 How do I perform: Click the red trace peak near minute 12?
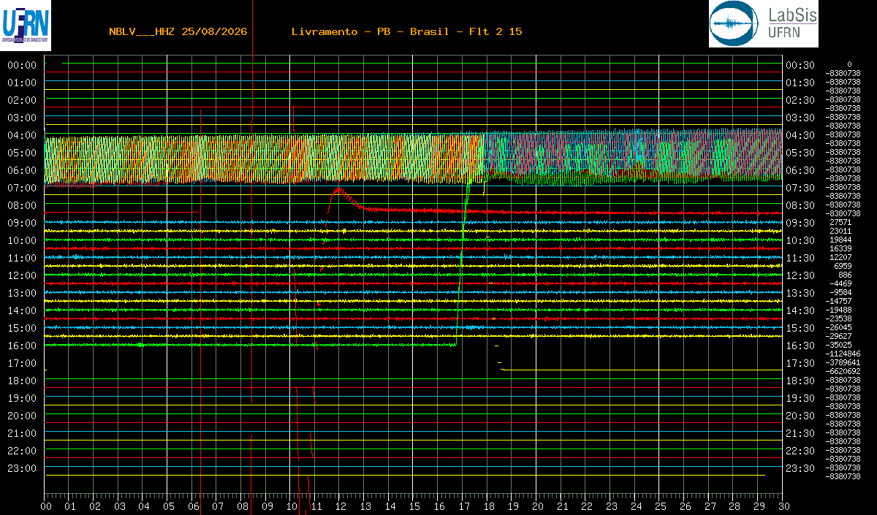click(x=339, y=189)
